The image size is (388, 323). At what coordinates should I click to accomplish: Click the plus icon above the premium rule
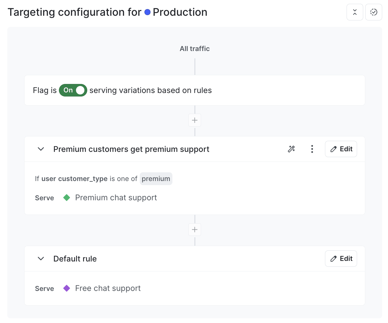point(195,120)
